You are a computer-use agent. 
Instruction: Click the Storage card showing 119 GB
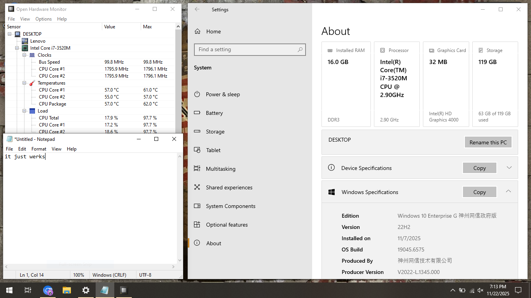(x=495, y=84)
